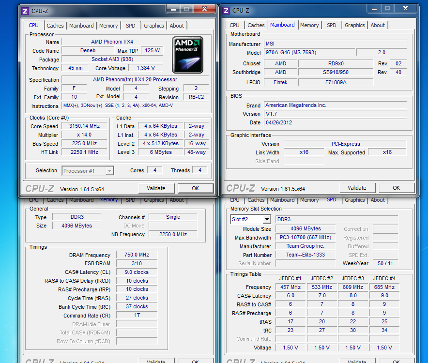This screenshot has height=363, width=428.
Task: Minimize the top-right CPU-Z mainboard window
Action: (x=373, y=8)
